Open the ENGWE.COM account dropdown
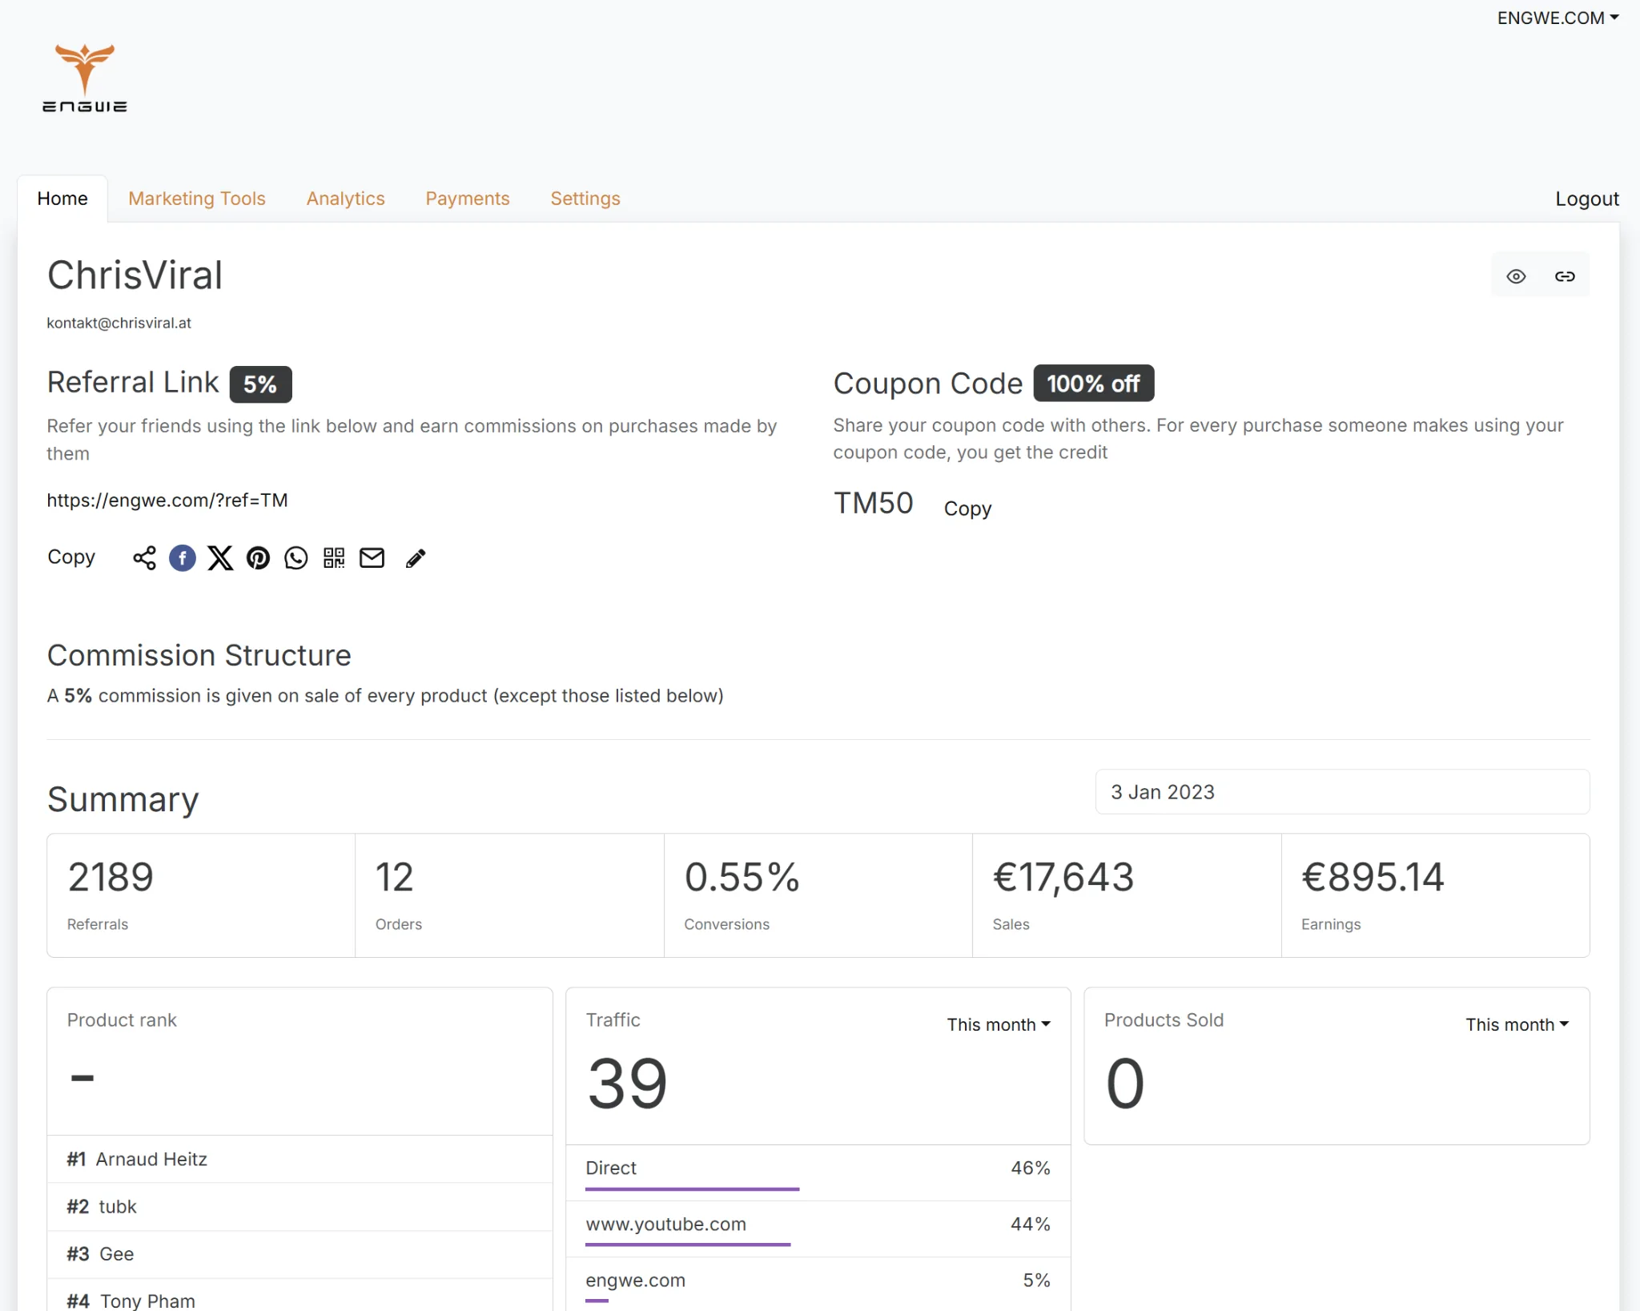This screenshot has height=1311, width=1640. click(x=1557, y=18)
